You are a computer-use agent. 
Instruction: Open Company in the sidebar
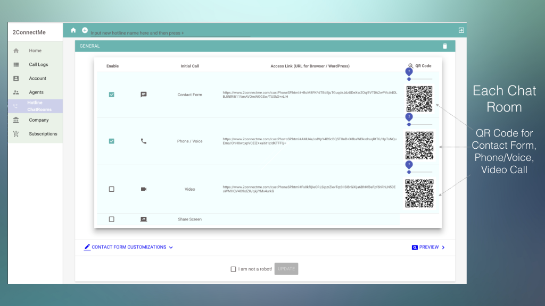(35, 120)
